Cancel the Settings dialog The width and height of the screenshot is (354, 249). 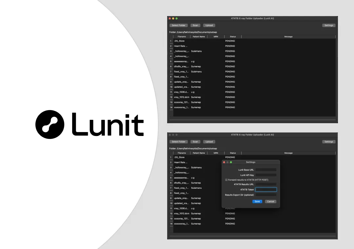pos(270,201)
